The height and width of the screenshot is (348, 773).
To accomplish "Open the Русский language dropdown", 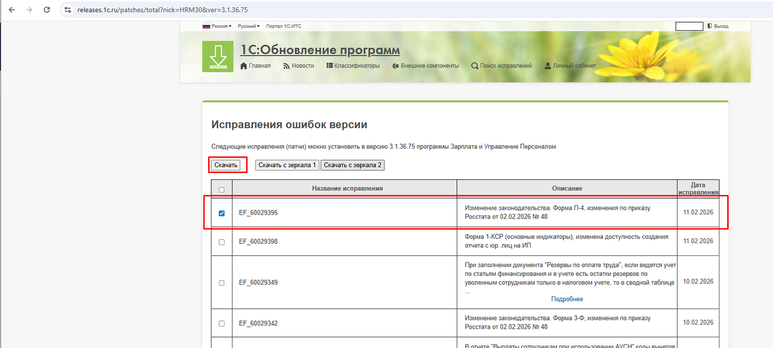I will (249, 26).
